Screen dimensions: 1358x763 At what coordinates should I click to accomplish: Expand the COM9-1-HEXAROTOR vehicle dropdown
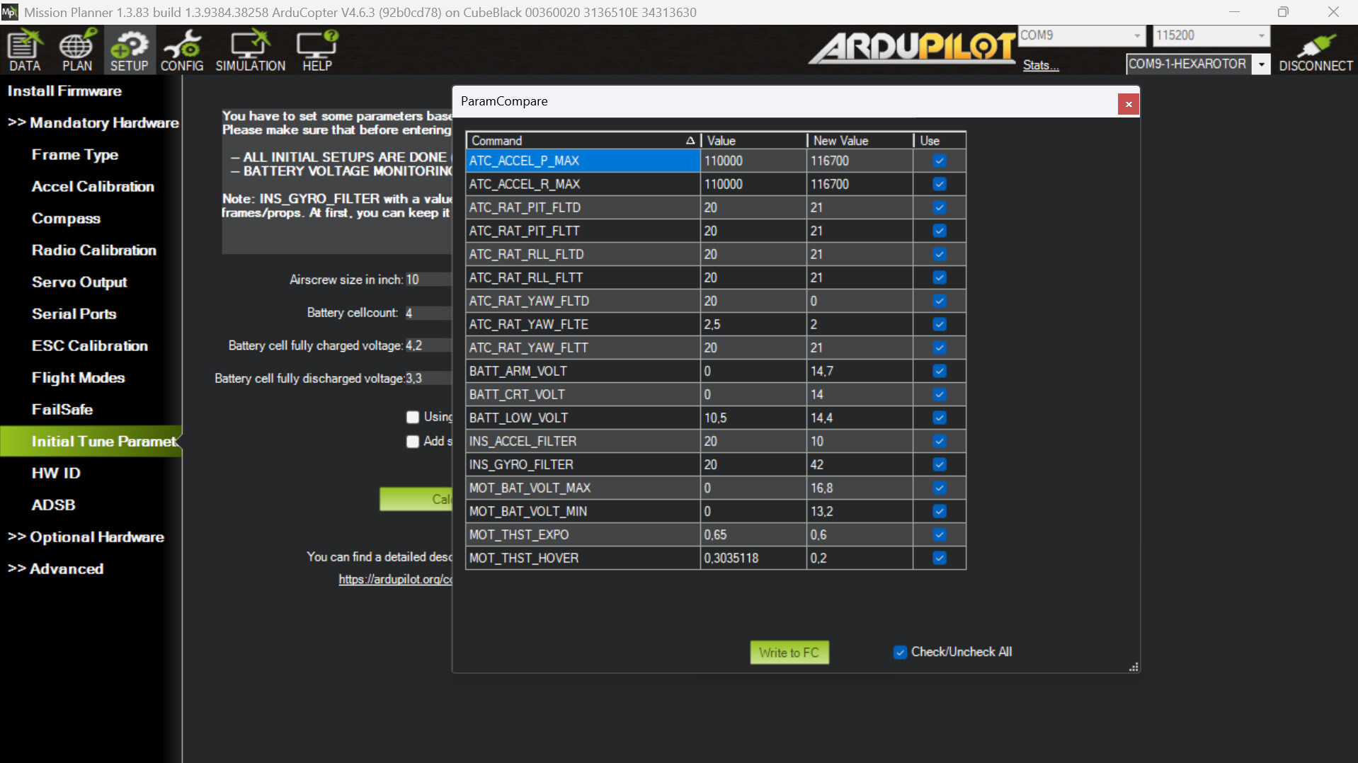coord(1261,64)
